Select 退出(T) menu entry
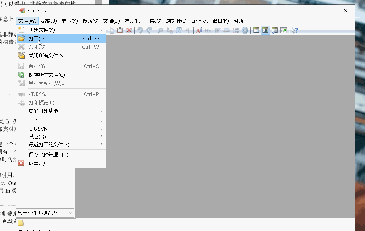Screen dimensions: 365x231 point(62,163)
